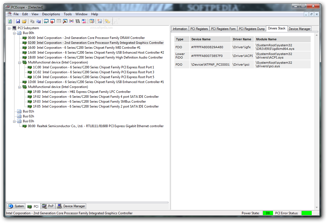Switch to the System tab at the bottom

tap(16, 206)
